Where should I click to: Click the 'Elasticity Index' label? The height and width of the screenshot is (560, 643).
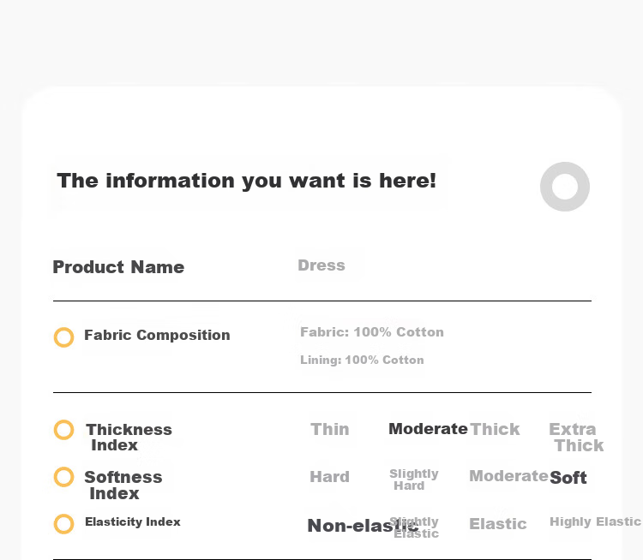coord(133,522)
